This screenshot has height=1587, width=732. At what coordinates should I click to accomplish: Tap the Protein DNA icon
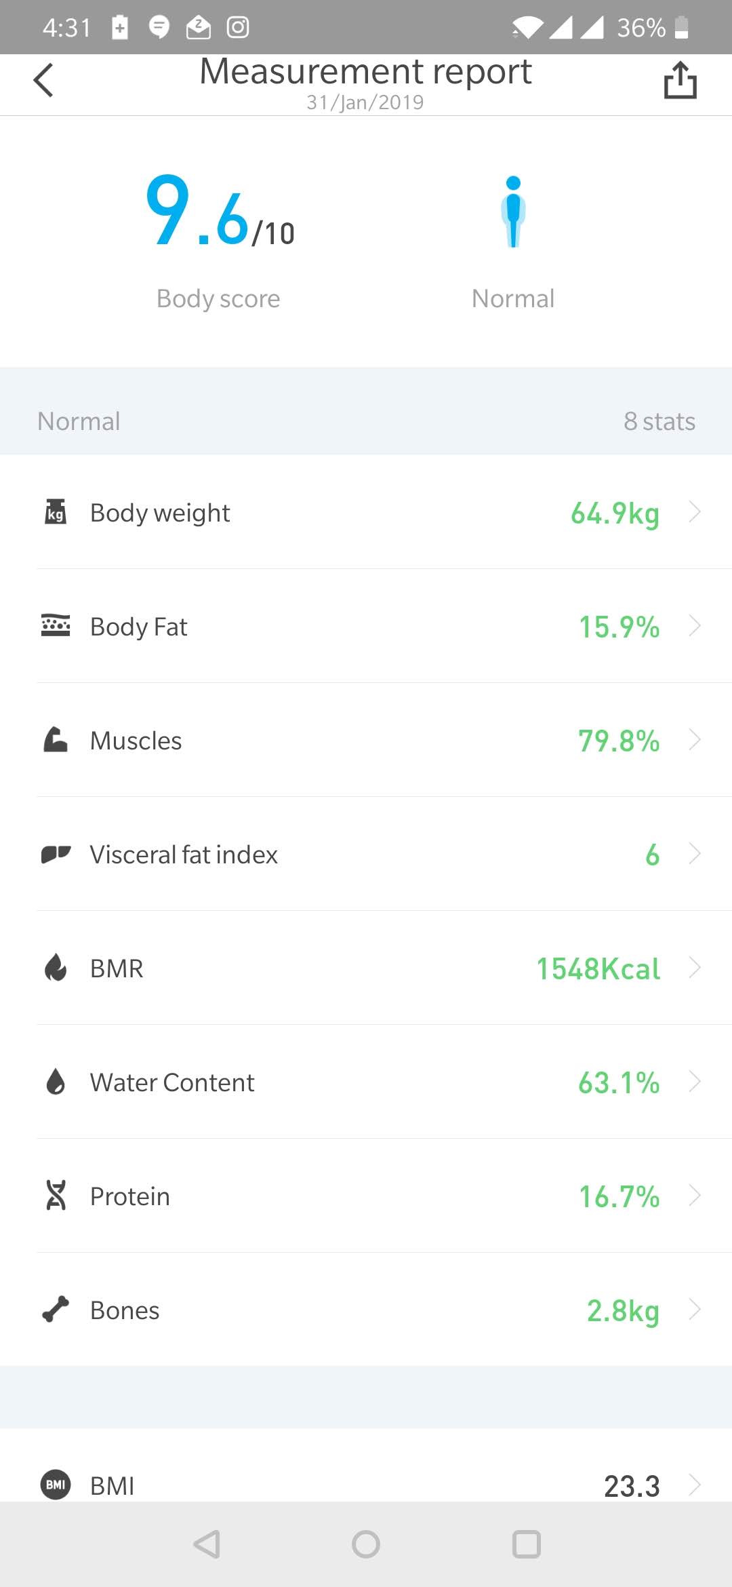(x=56, y=1195)
